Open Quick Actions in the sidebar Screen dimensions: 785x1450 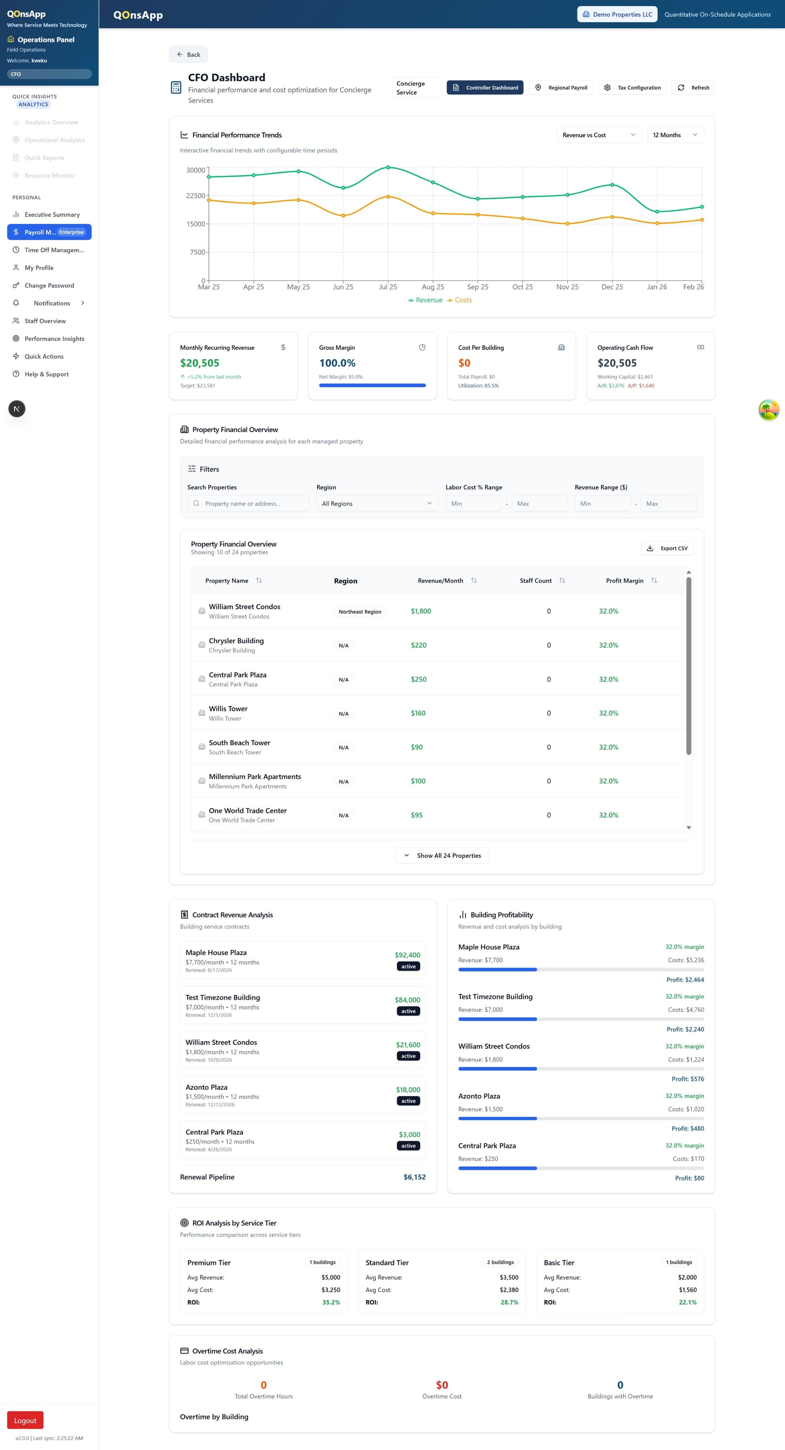pyautogui.click(x=44, y=356)
